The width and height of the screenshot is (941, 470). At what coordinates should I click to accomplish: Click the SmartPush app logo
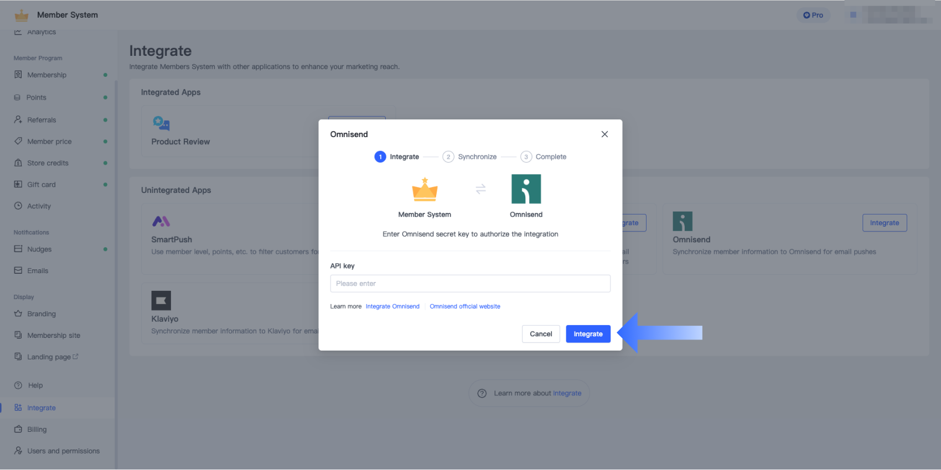pyautogui.click(x=161, y=221)
